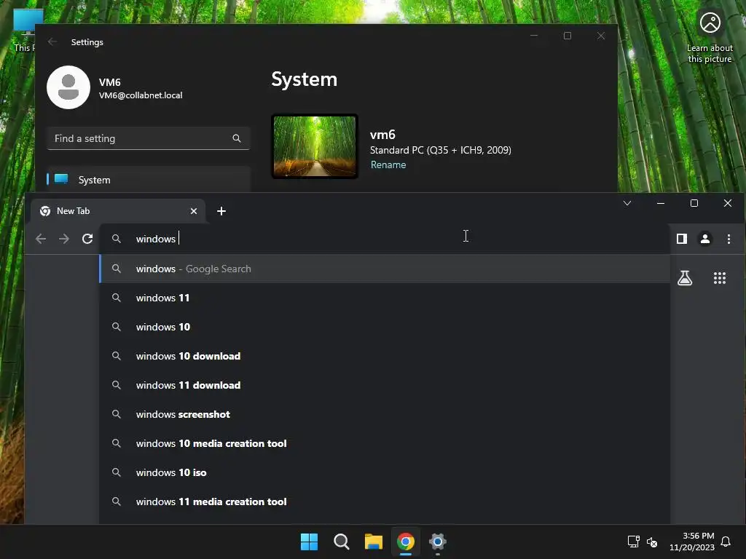Choose 'windows screenshot' suggestion
The image size is (746, 559).
click(385, 414)
